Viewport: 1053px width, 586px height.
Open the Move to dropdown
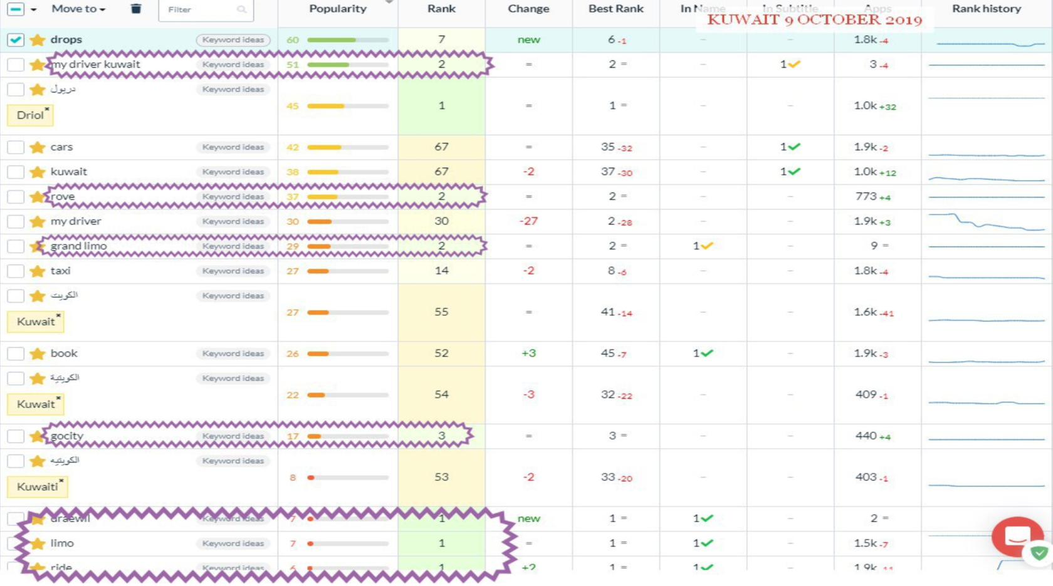pyautogui.click(x=78, y=9)
